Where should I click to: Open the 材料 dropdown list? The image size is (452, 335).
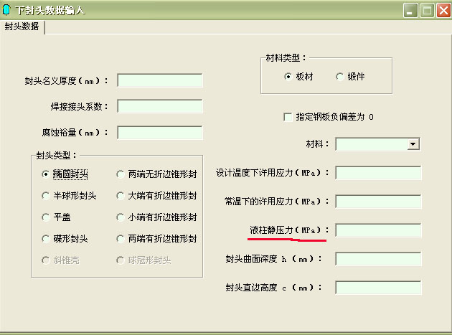click(413, 144)
